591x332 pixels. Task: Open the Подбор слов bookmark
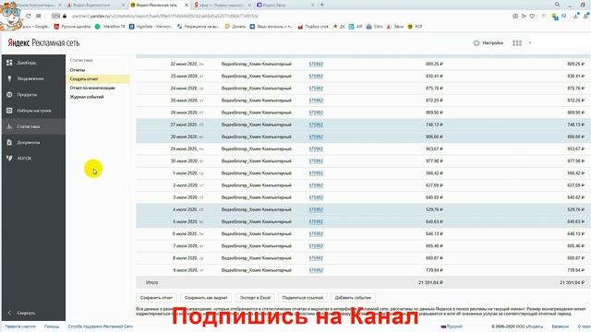point(313,27)
